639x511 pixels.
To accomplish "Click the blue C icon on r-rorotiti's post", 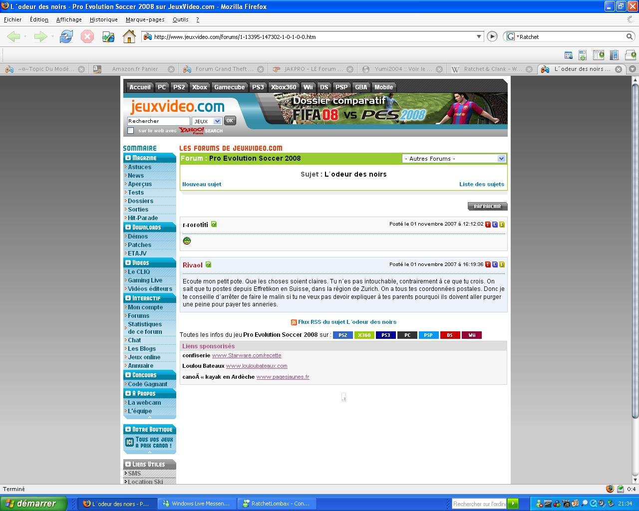I will [x=495, y=225].
